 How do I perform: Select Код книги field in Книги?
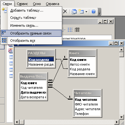82,60
